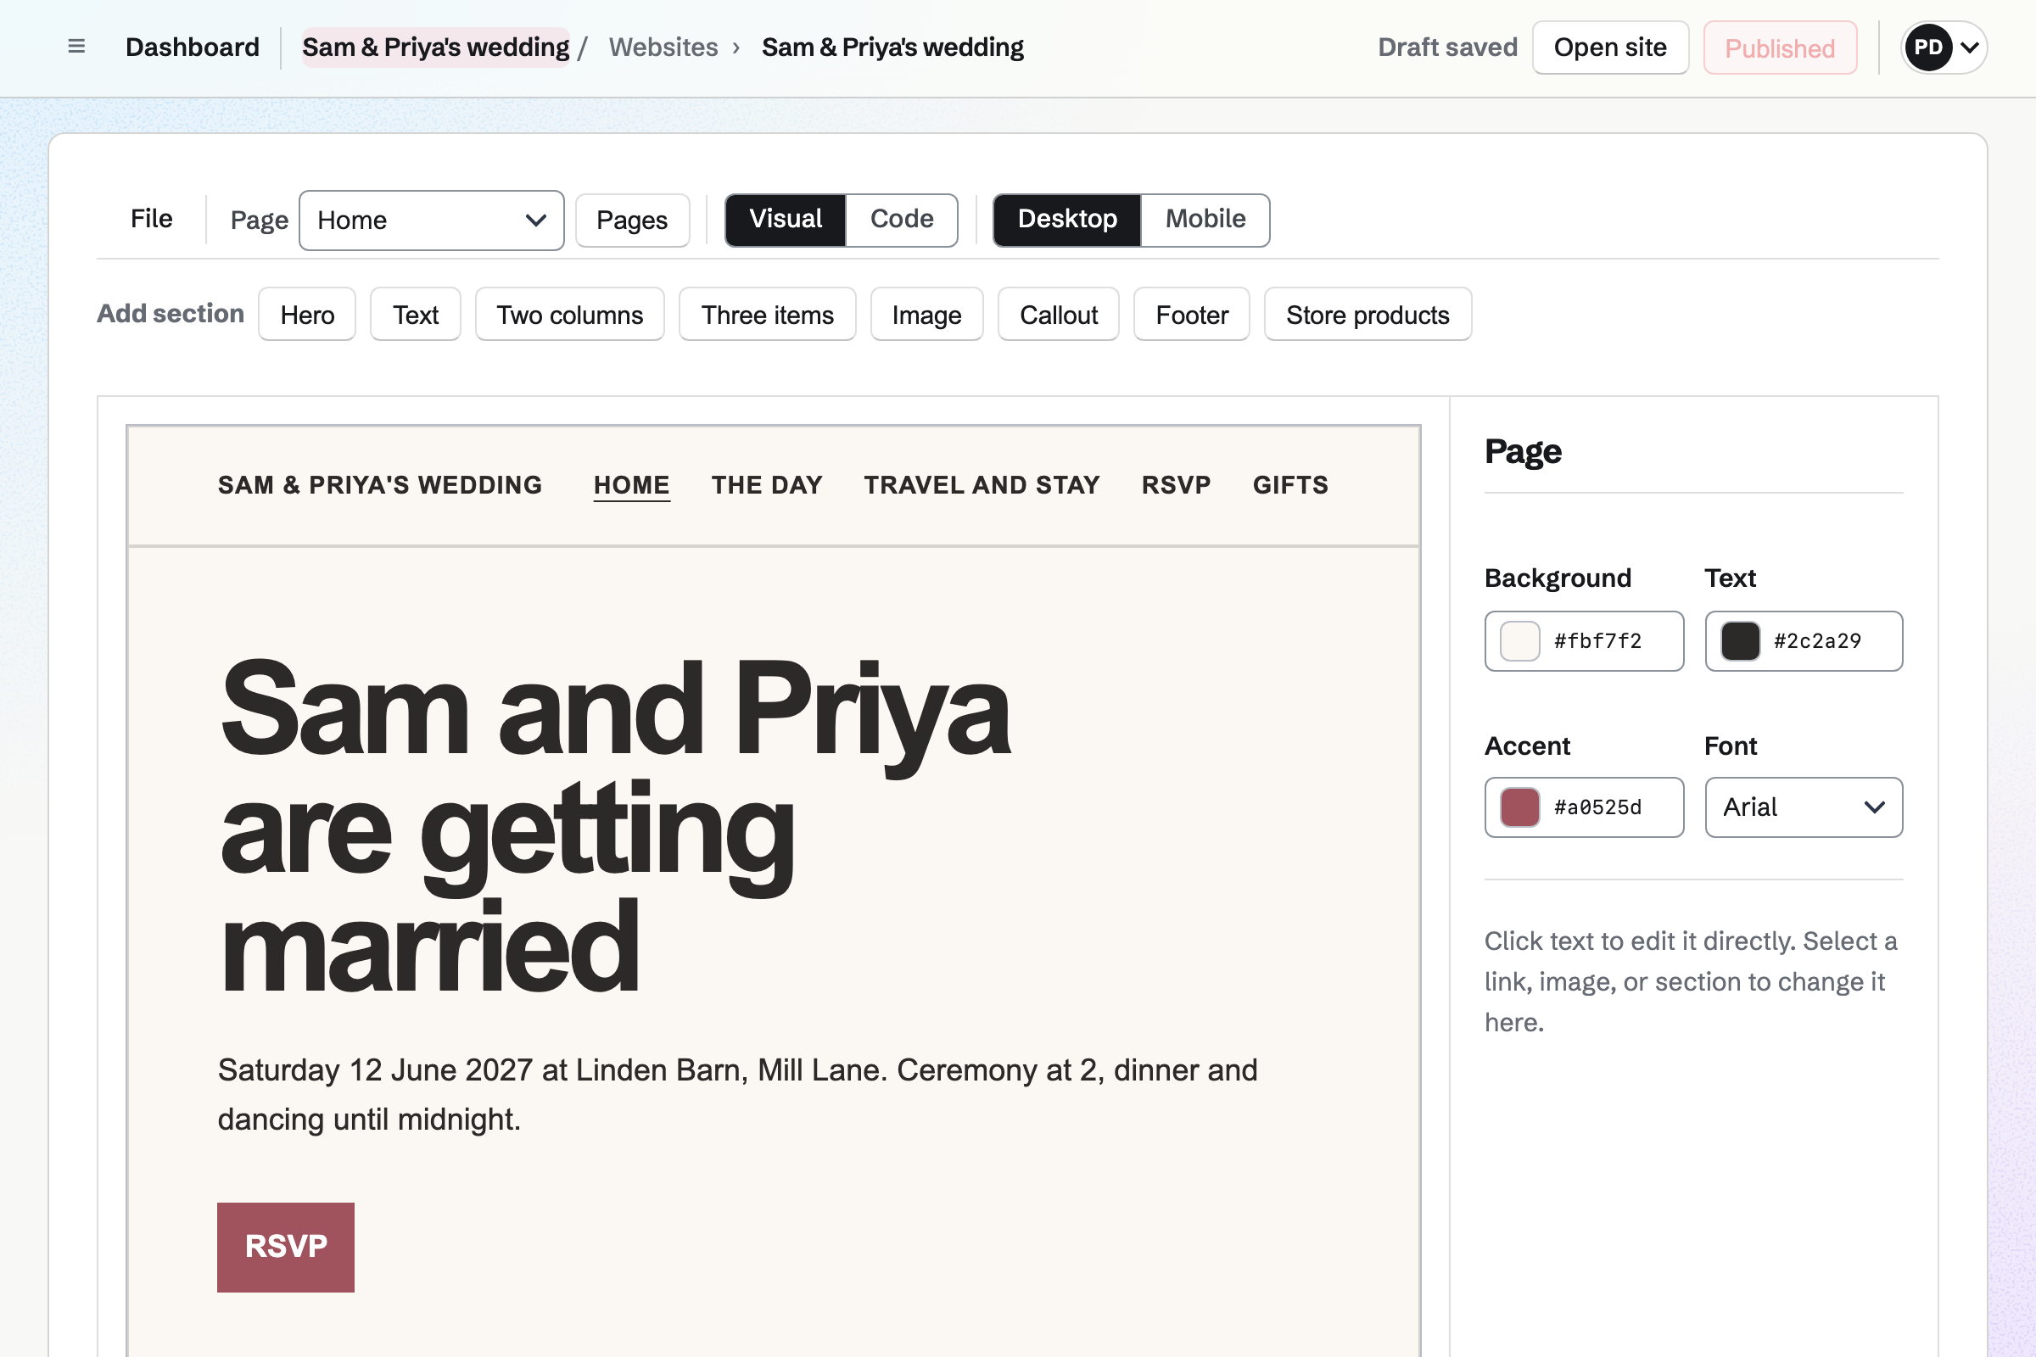Click TRAVEL AND STAY nav link
2036x1357 pixels.
(x=982, y=484)
